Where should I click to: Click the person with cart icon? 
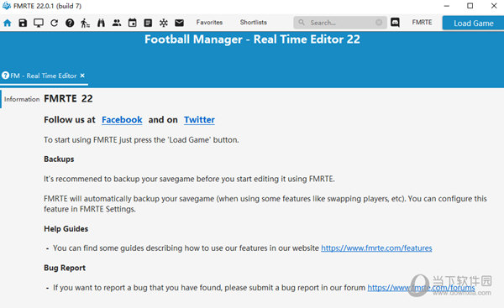coord(85,23)
